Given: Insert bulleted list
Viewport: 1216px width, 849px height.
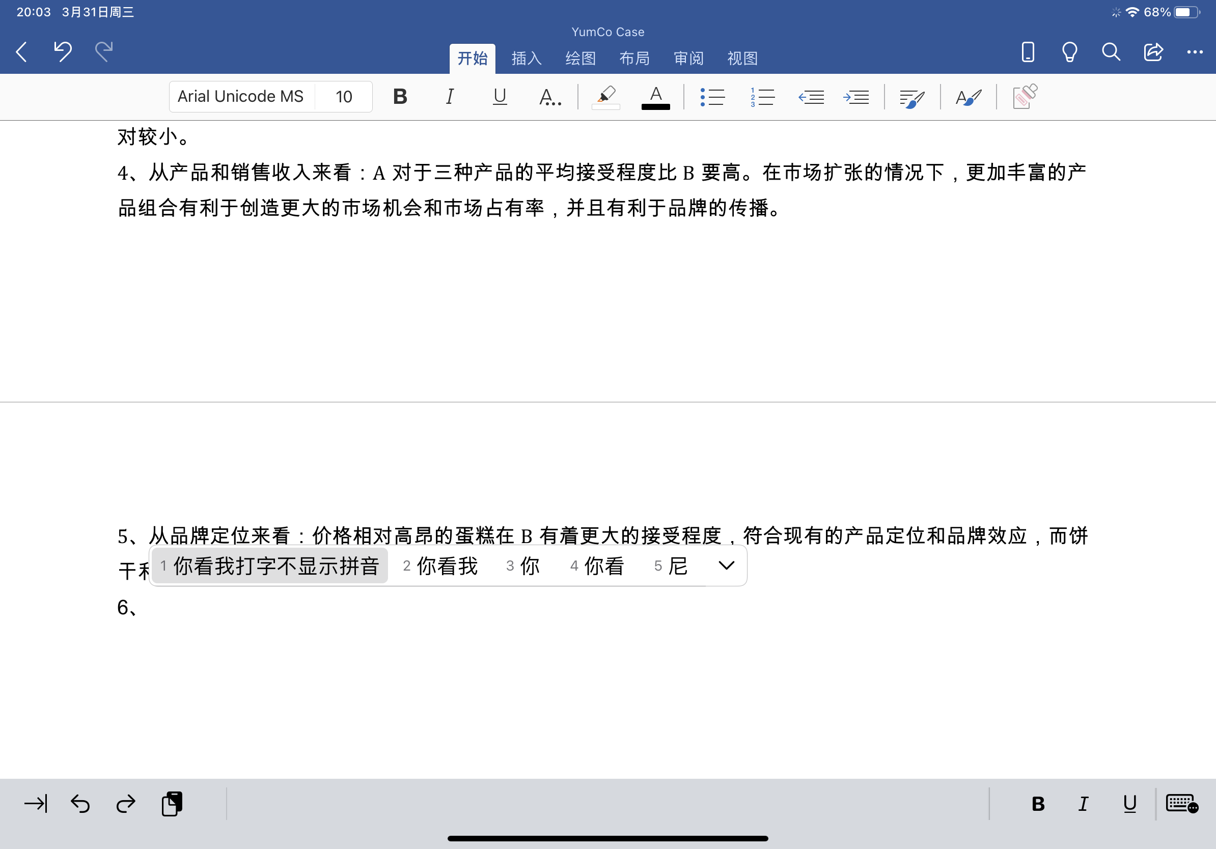Looking at the screenshot, I should (x=712, y=97).
